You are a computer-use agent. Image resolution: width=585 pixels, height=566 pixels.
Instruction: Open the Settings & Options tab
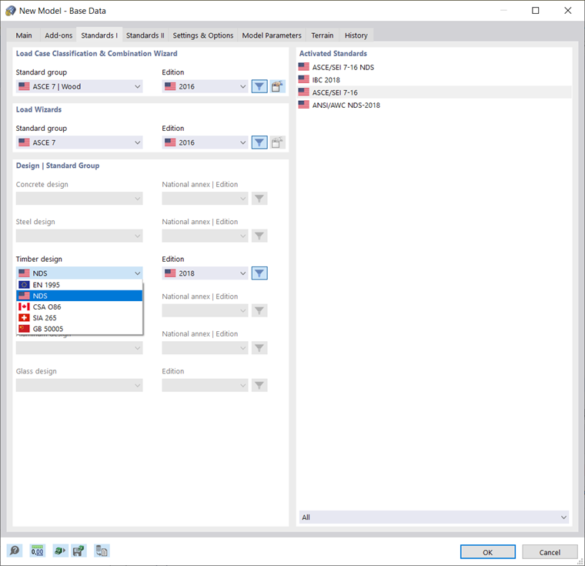tap(203, 35)
